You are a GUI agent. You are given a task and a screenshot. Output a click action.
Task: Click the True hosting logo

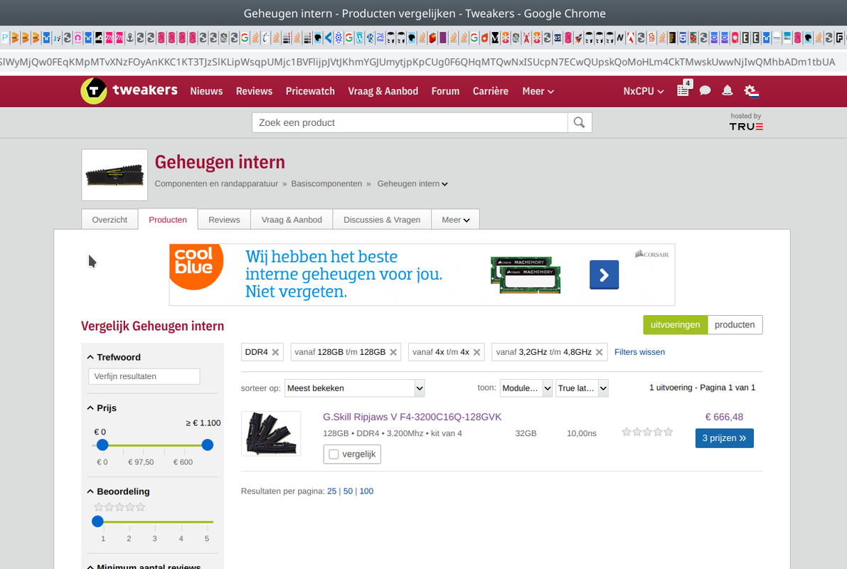point(746,127)
